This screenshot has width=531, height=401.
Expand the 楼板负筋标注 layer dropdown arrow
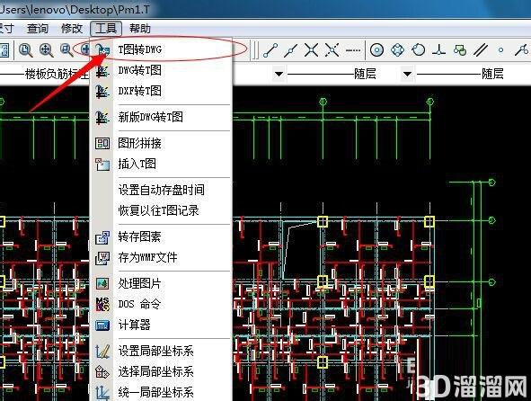tap(279, 74)
